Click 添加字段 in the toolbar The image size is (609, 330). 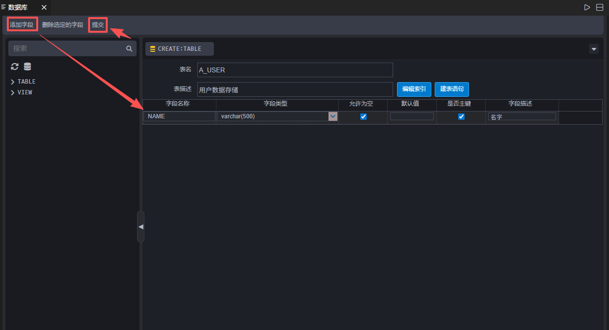tap(22, 24)
